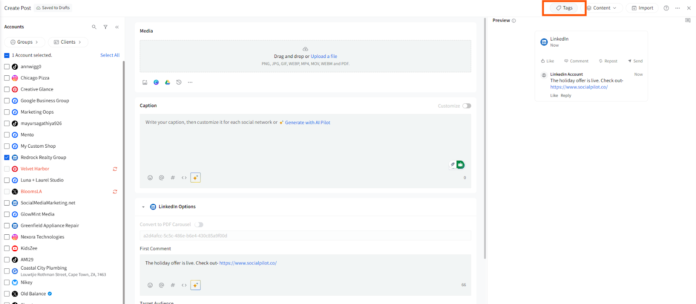
Task: Click Comment in the LinkedIn preview
Action: click(x=576, y=61)
